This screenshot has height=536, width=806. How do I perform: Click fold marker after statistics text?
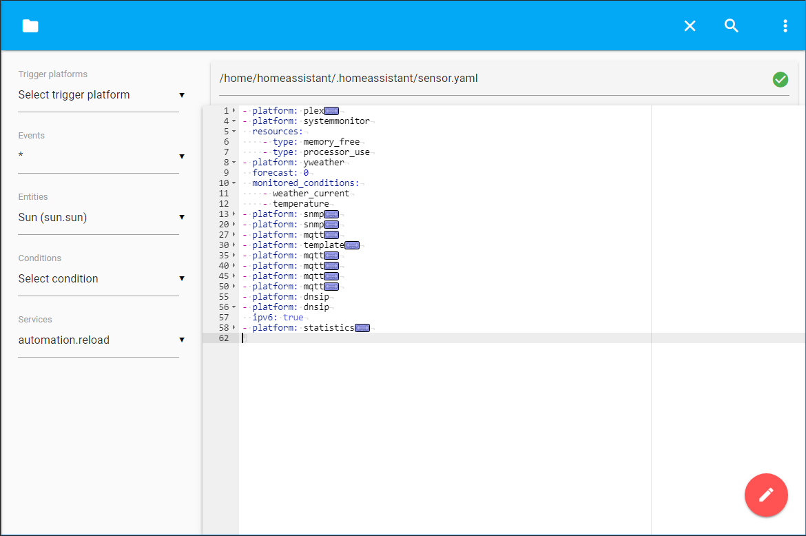coord(362,328)
